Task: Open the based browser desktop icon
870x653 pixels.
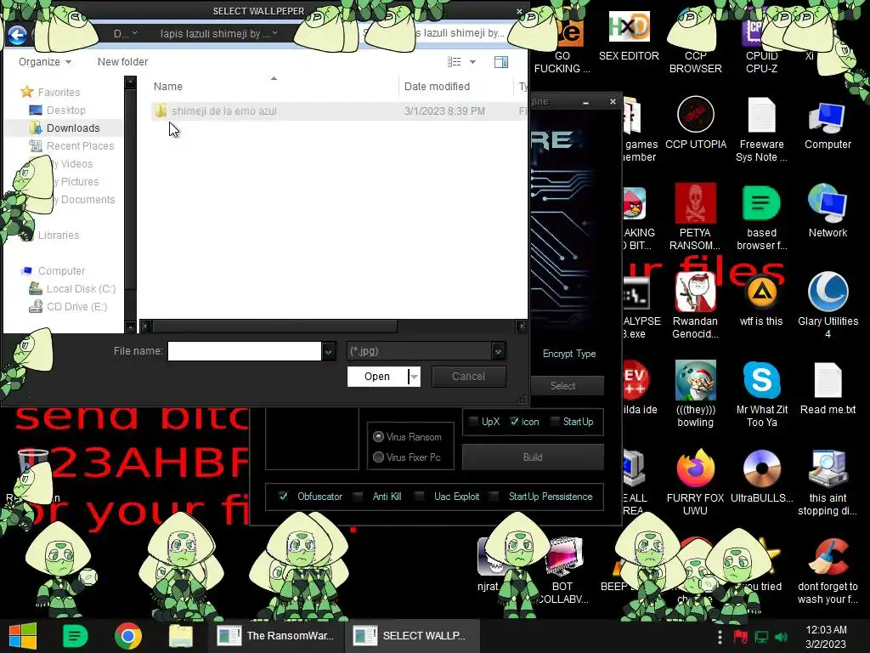Action: (761, 217)
